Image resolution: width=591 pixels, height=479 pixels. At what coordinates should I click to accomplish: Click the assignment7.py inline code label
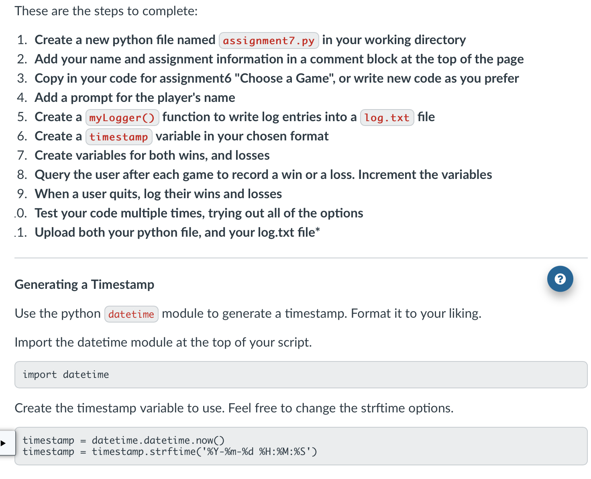[x=269, y=41]
